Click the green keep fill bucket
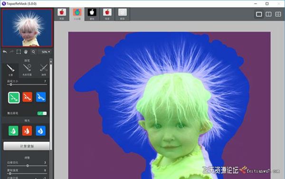 13,131
